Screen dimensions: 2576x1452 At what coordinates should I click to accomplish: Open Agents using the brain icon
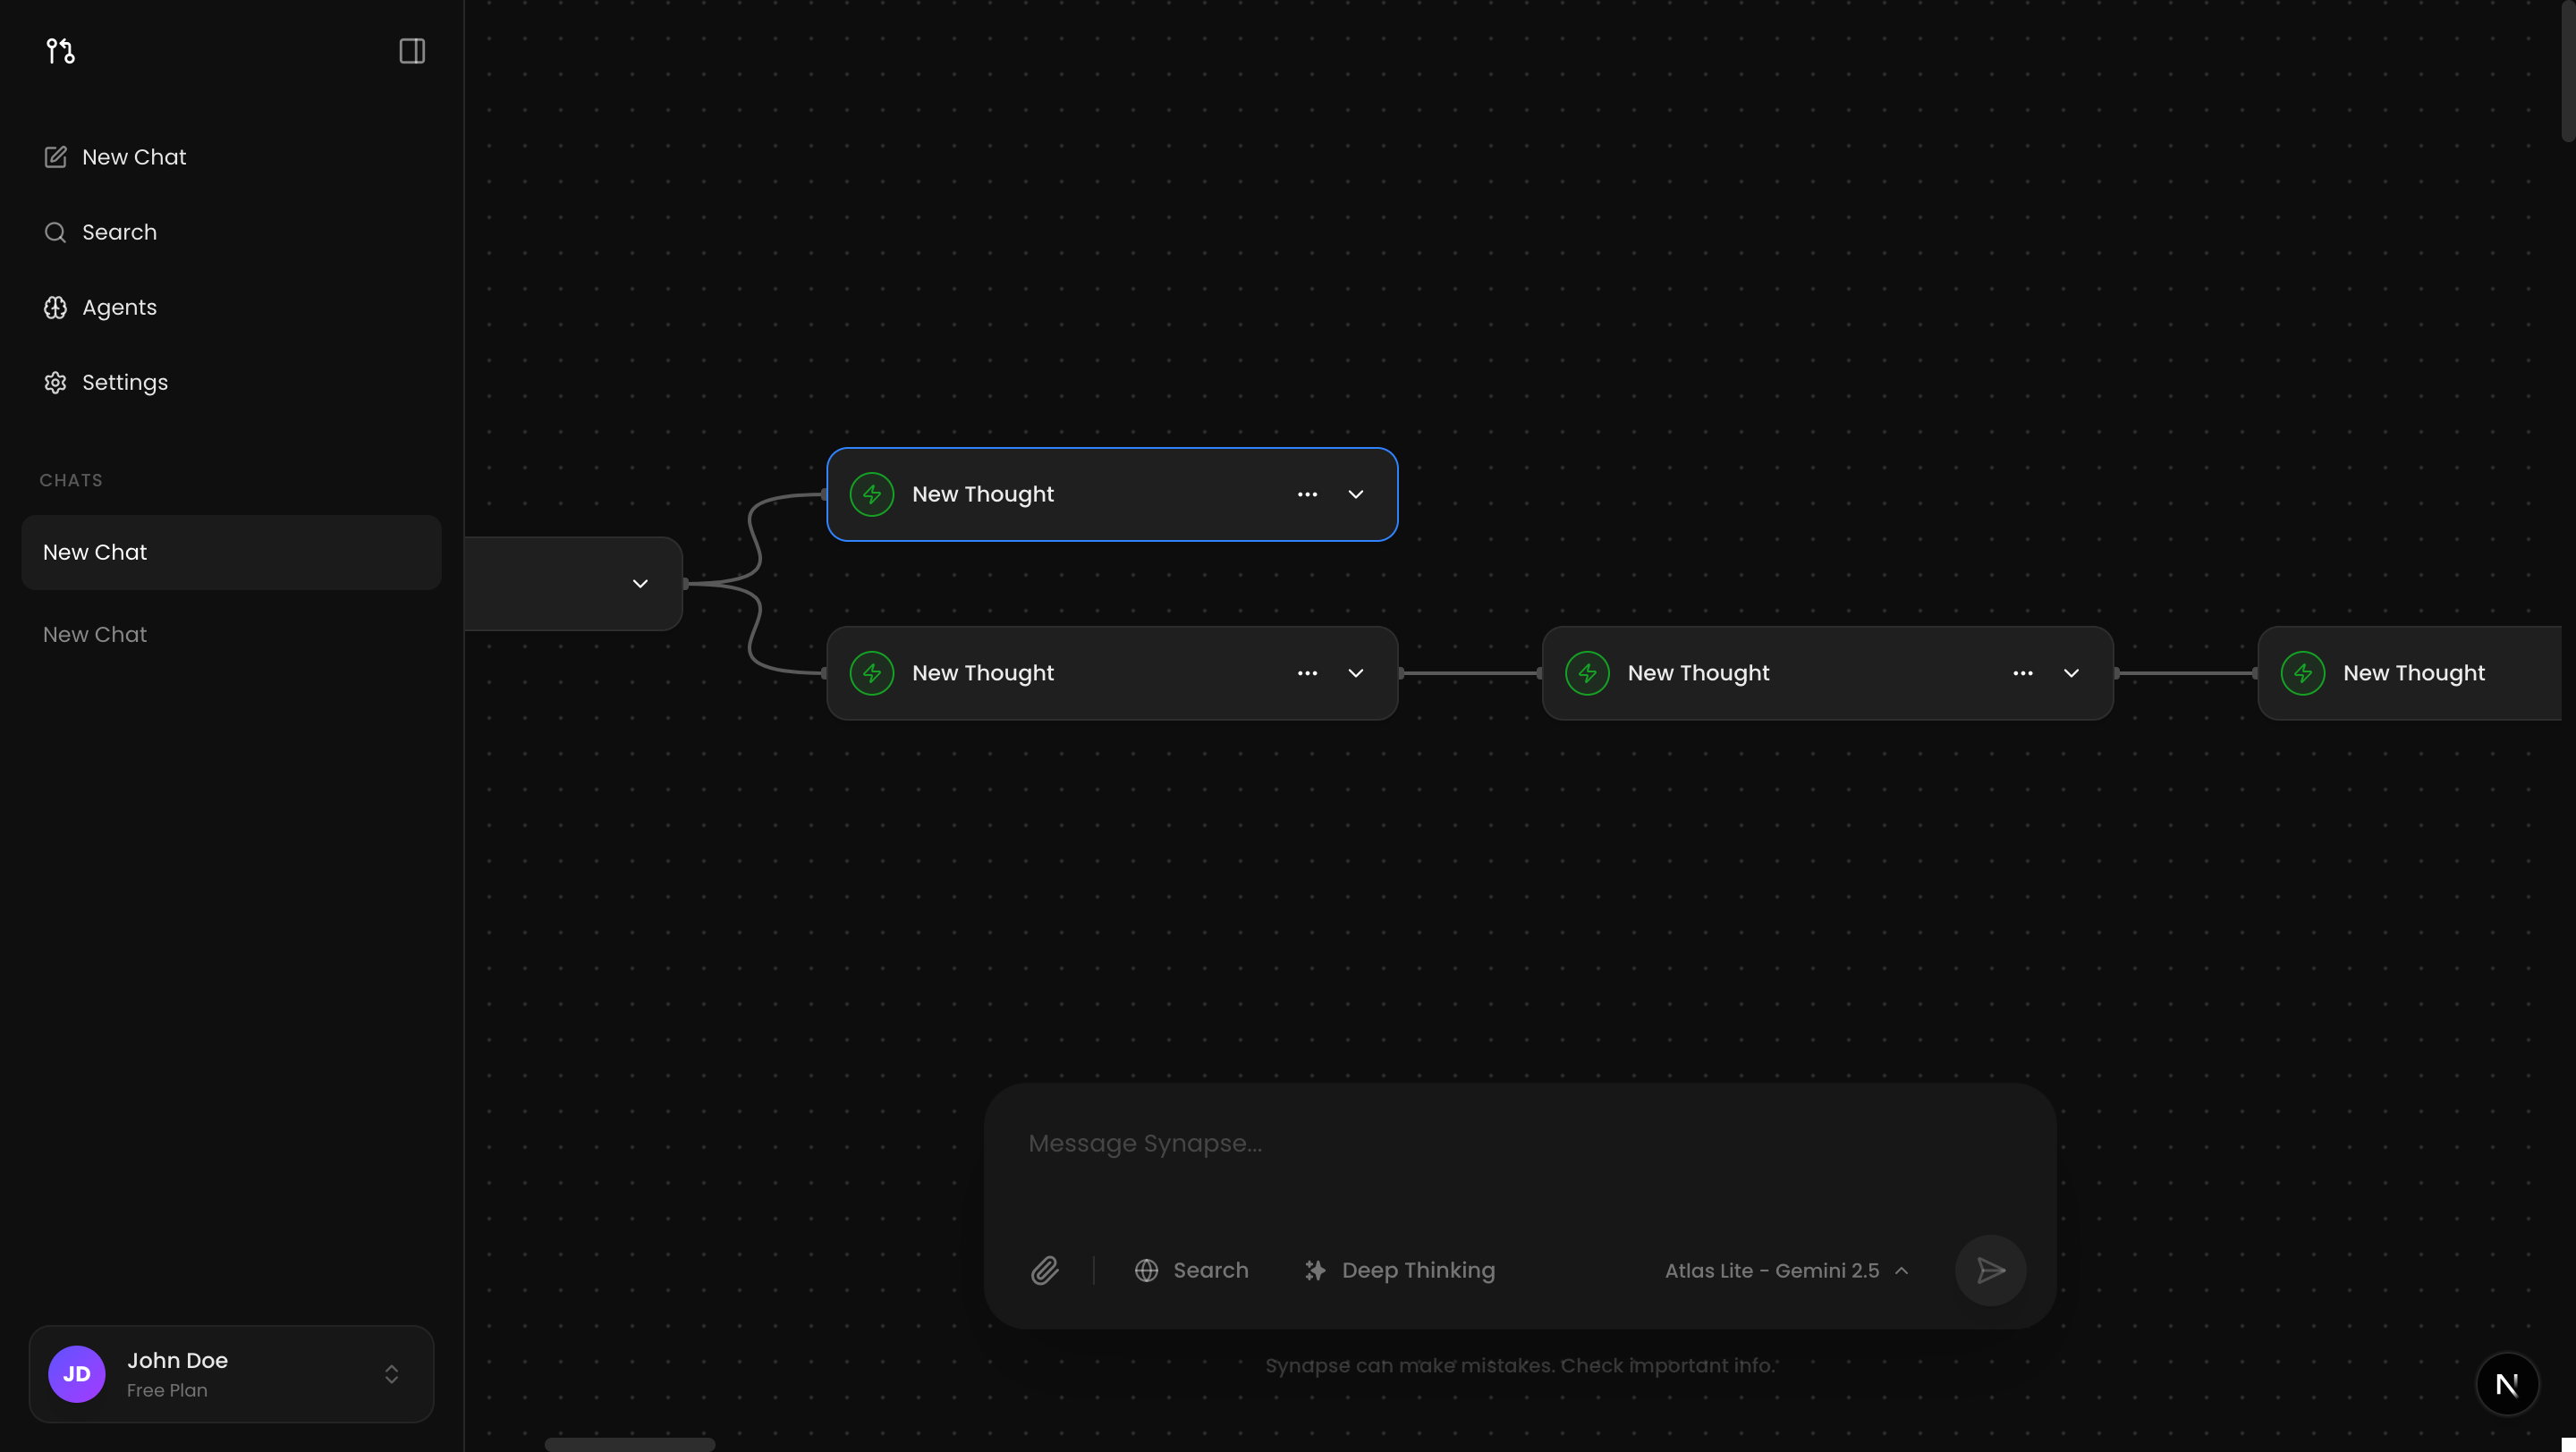click(x=55, y=307)
